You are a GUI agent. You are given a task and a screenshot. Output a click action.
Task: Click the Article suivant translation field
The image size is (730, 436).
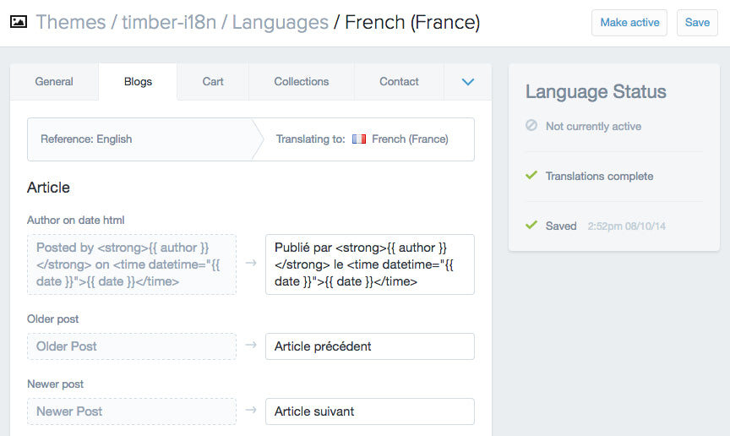point(369,411)
